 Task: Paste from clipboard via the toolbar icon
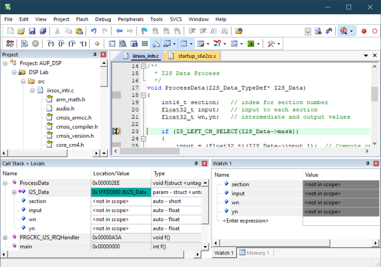click(79, 31)
